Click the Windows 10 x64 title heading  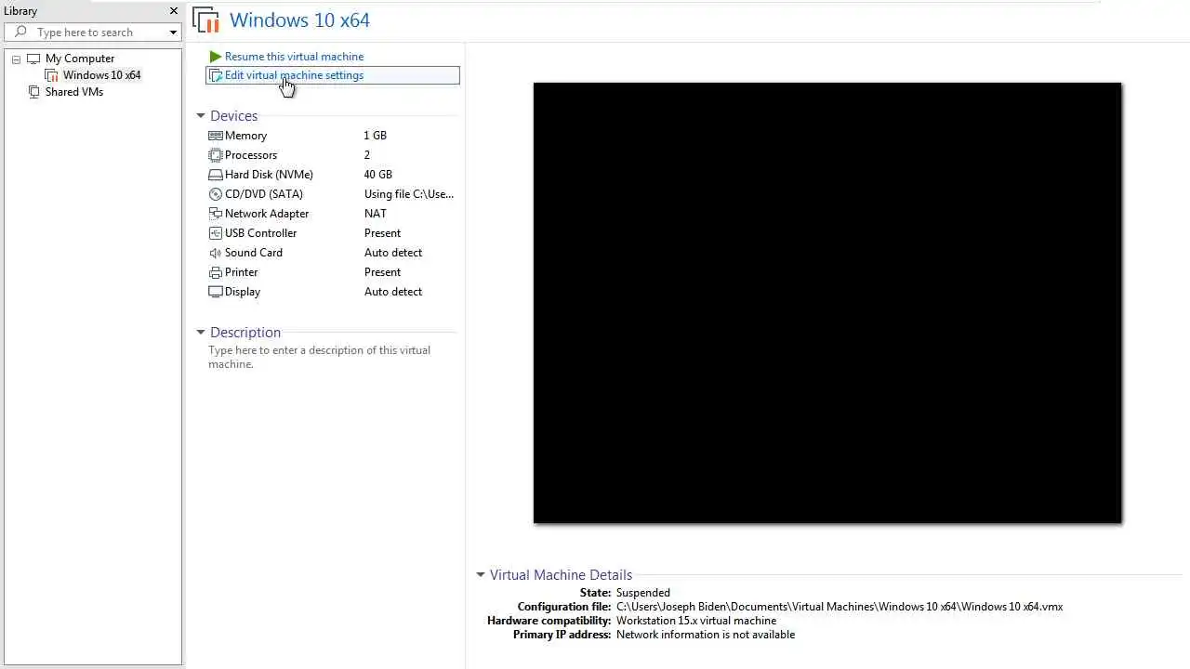299,20
